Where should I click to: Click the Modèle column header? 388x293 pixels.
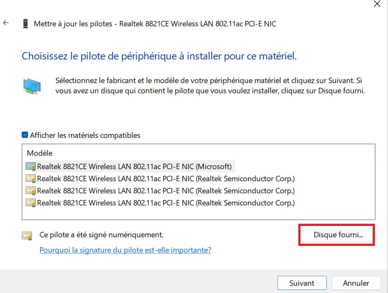pyautogui.click(x=40, y=153)
